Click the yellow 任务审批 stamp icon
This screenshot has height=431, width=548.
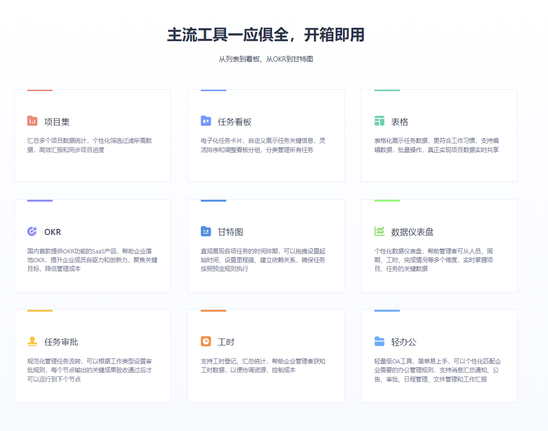(32, 341)
